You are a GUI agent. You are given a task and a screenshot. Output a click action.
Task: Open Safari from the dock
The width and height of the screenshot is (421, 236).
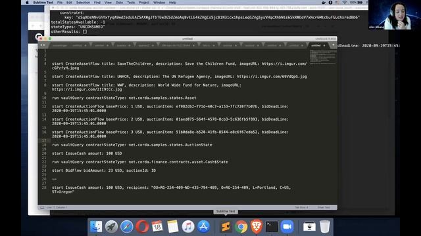coord(127,226)
